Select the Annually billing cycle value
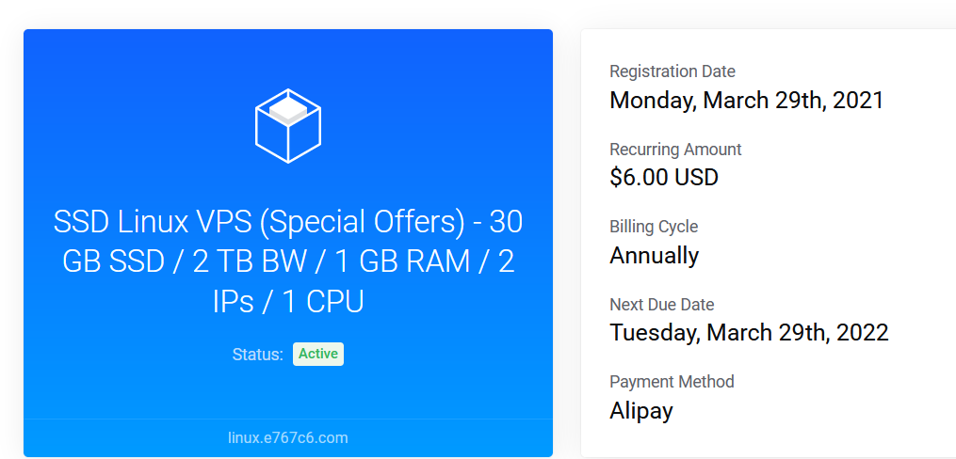 coord(655,255)
